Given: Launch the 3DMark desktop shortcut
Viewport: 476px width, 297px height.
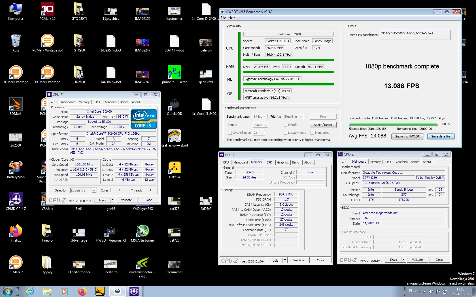Looking at the screenshot, I should (x=16, y=107).
